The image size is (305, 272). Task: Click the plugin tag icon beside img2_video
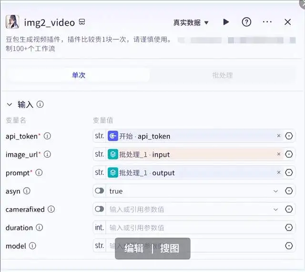coord(82,22)
